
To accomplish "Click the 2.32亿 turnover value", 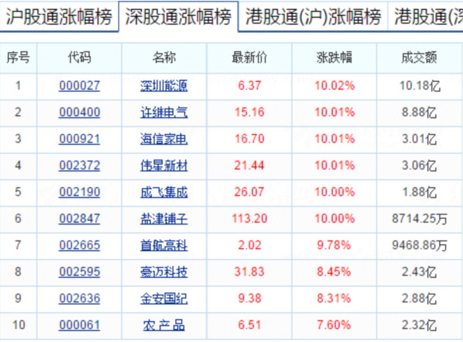I will click(x=420, y=325).
